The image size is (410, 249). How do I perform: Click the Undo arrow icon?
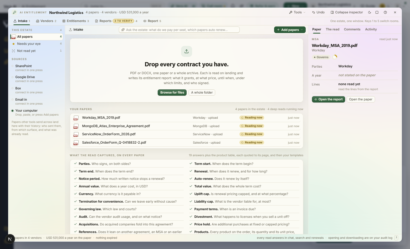click(x=314, y=12)
